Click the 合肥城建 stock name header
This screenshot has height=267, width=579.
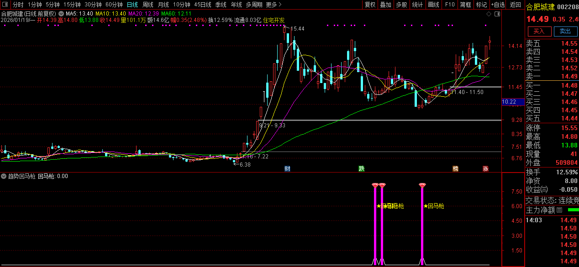point(540,7)
